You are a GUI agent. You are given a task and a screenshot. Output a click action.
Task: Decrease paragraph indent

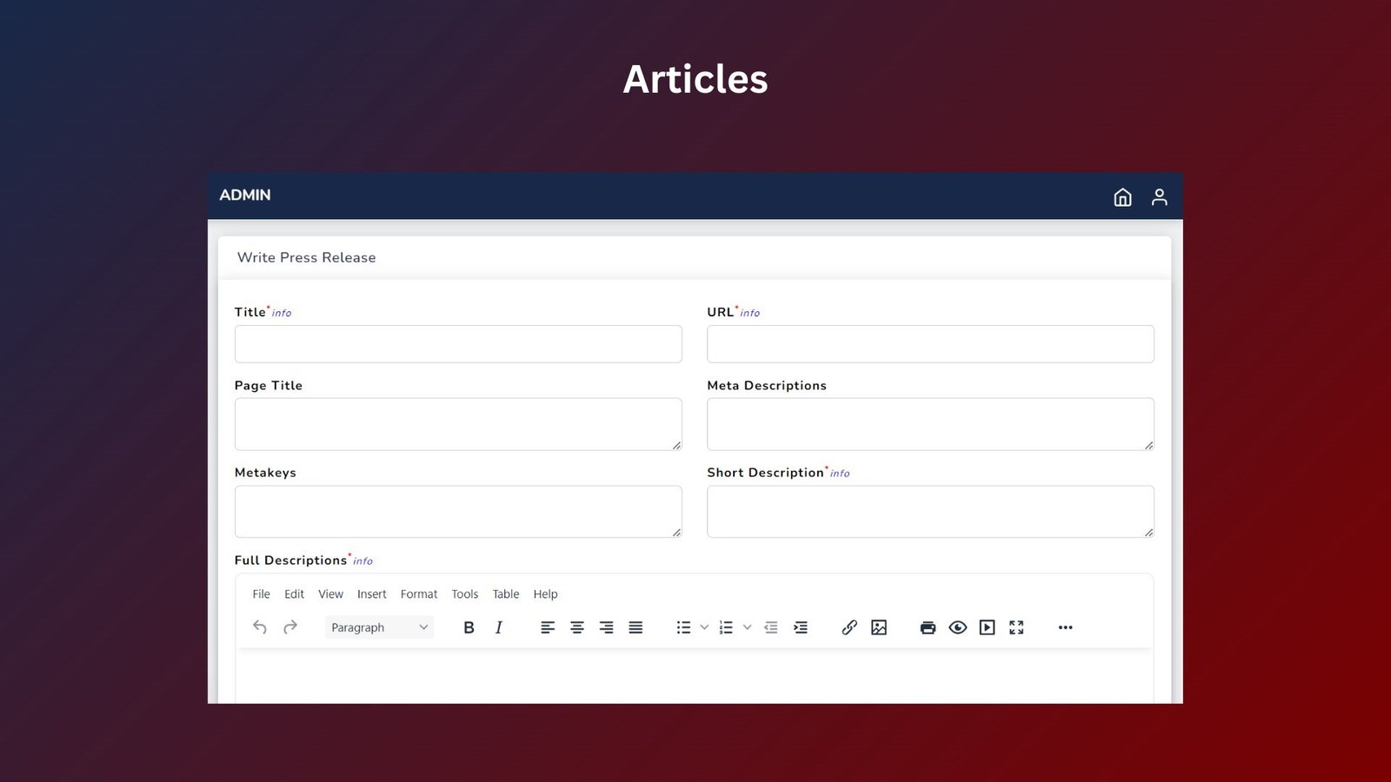771,627
